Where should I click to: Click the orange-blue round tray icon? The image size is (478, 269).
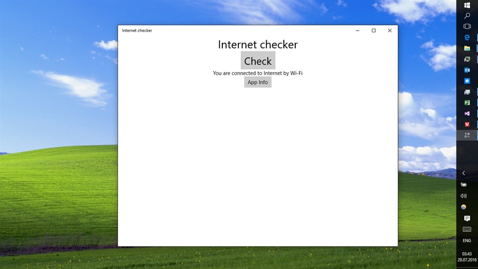point(464,207)
